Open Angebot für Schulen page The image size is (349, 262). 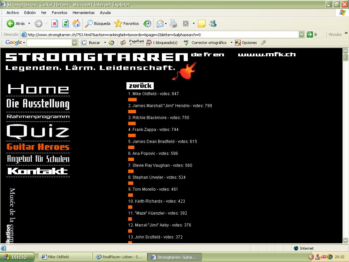click(x=38, y=159)
